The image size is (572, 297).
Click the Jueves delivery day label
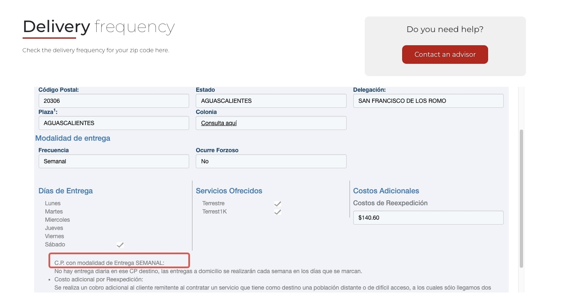[54, 228]
